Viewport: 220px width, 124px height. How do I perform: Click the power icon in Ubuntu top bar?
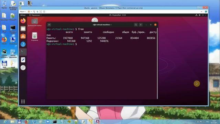pyautogui.click(x=203, y=15)
